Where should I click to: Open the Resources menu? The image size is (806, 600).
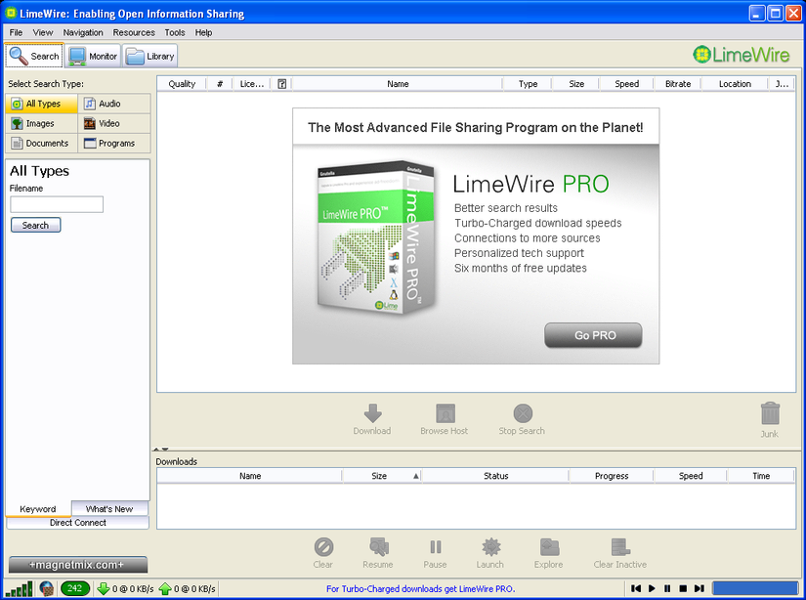133,32
